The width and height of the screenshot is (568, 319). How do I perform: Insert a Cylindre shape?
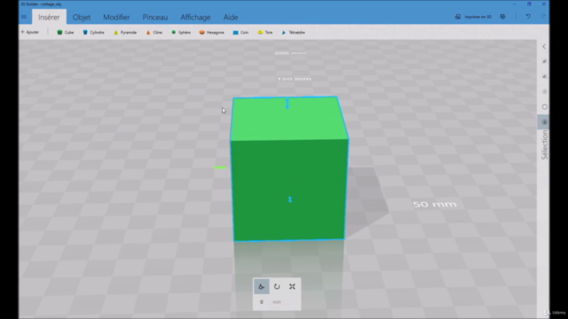[x=93, y=32]
